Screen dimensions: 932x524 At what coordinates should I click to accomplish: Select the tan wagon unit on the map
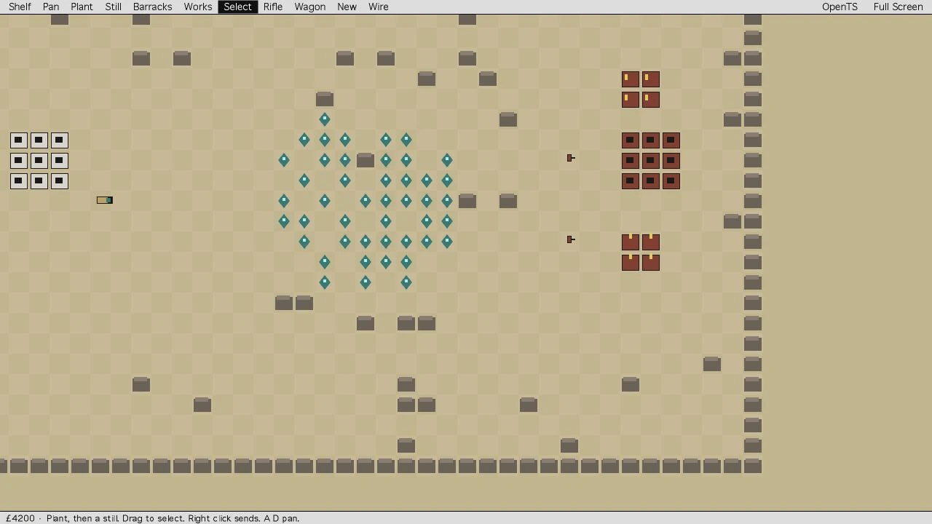point(105,200)
